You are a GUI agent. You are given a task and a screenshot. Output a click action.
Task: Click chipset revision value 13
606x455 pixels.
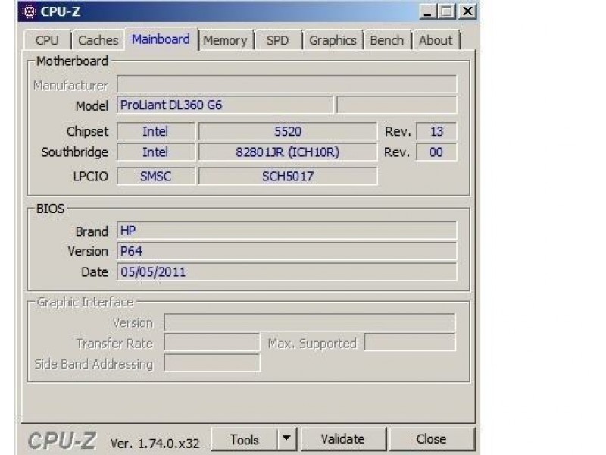(x=436, y=131)
